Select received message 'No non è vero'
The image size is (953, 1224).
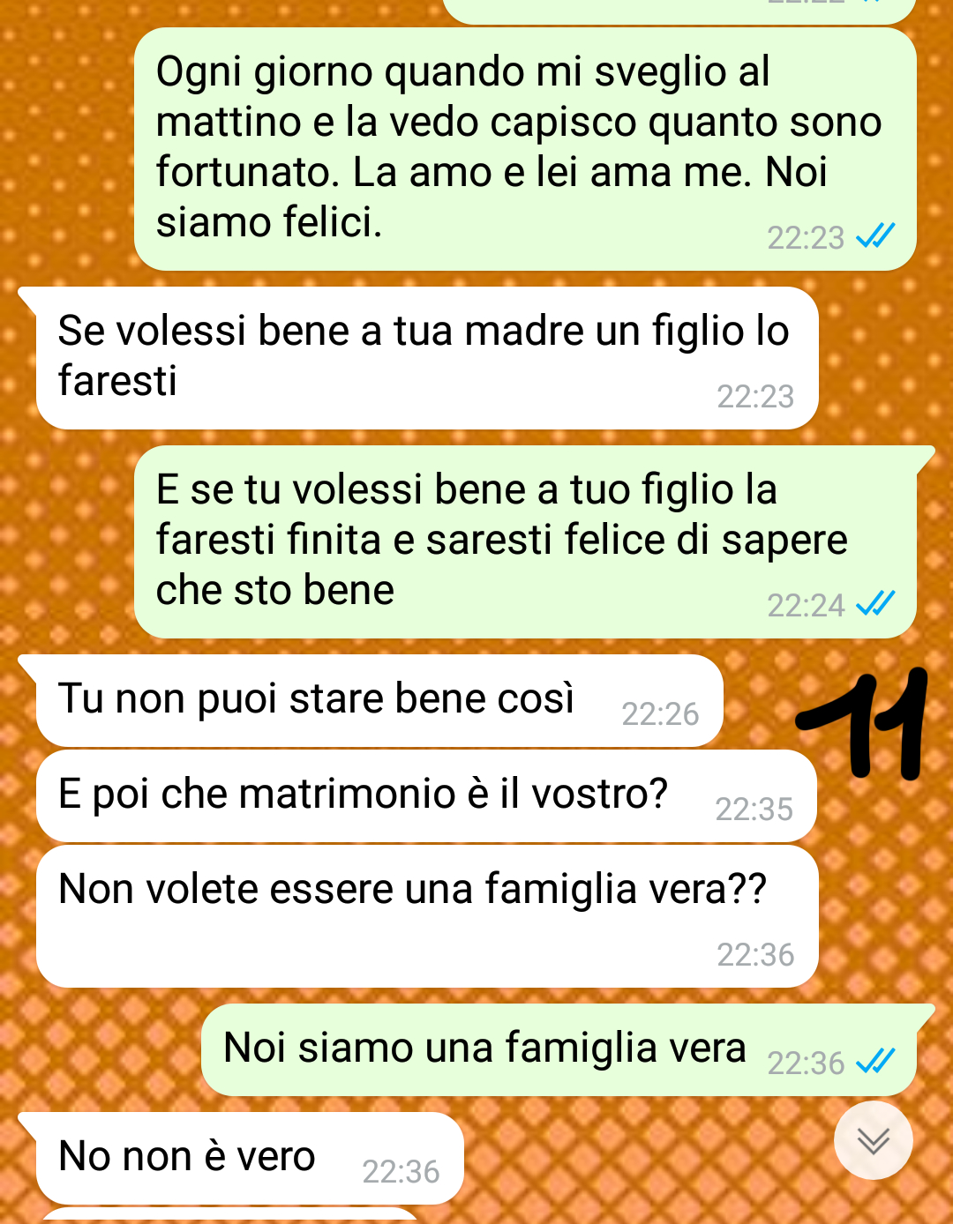click(x=250, y=1158)
